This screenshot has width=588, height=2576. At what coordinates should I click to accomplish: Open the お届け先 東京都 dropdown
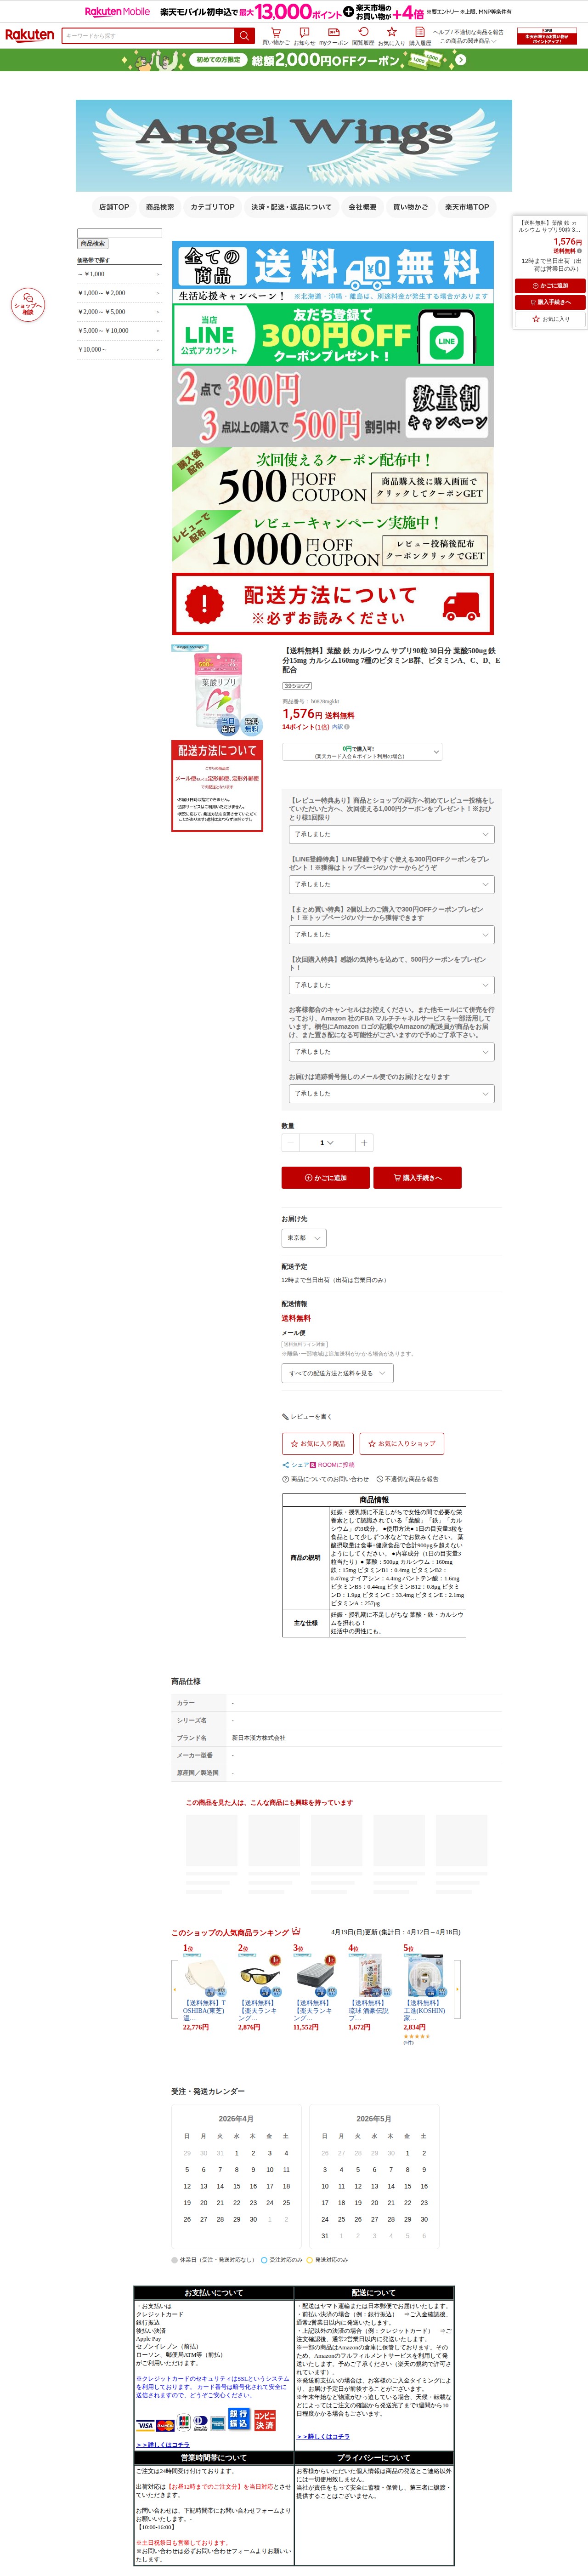304,1238
